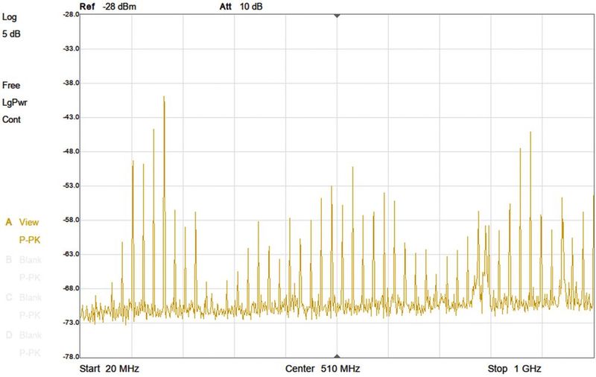Screen dimensions: 596x377
Task: Click the bottom center frequency marker triangle
Action: click(337, 356)
